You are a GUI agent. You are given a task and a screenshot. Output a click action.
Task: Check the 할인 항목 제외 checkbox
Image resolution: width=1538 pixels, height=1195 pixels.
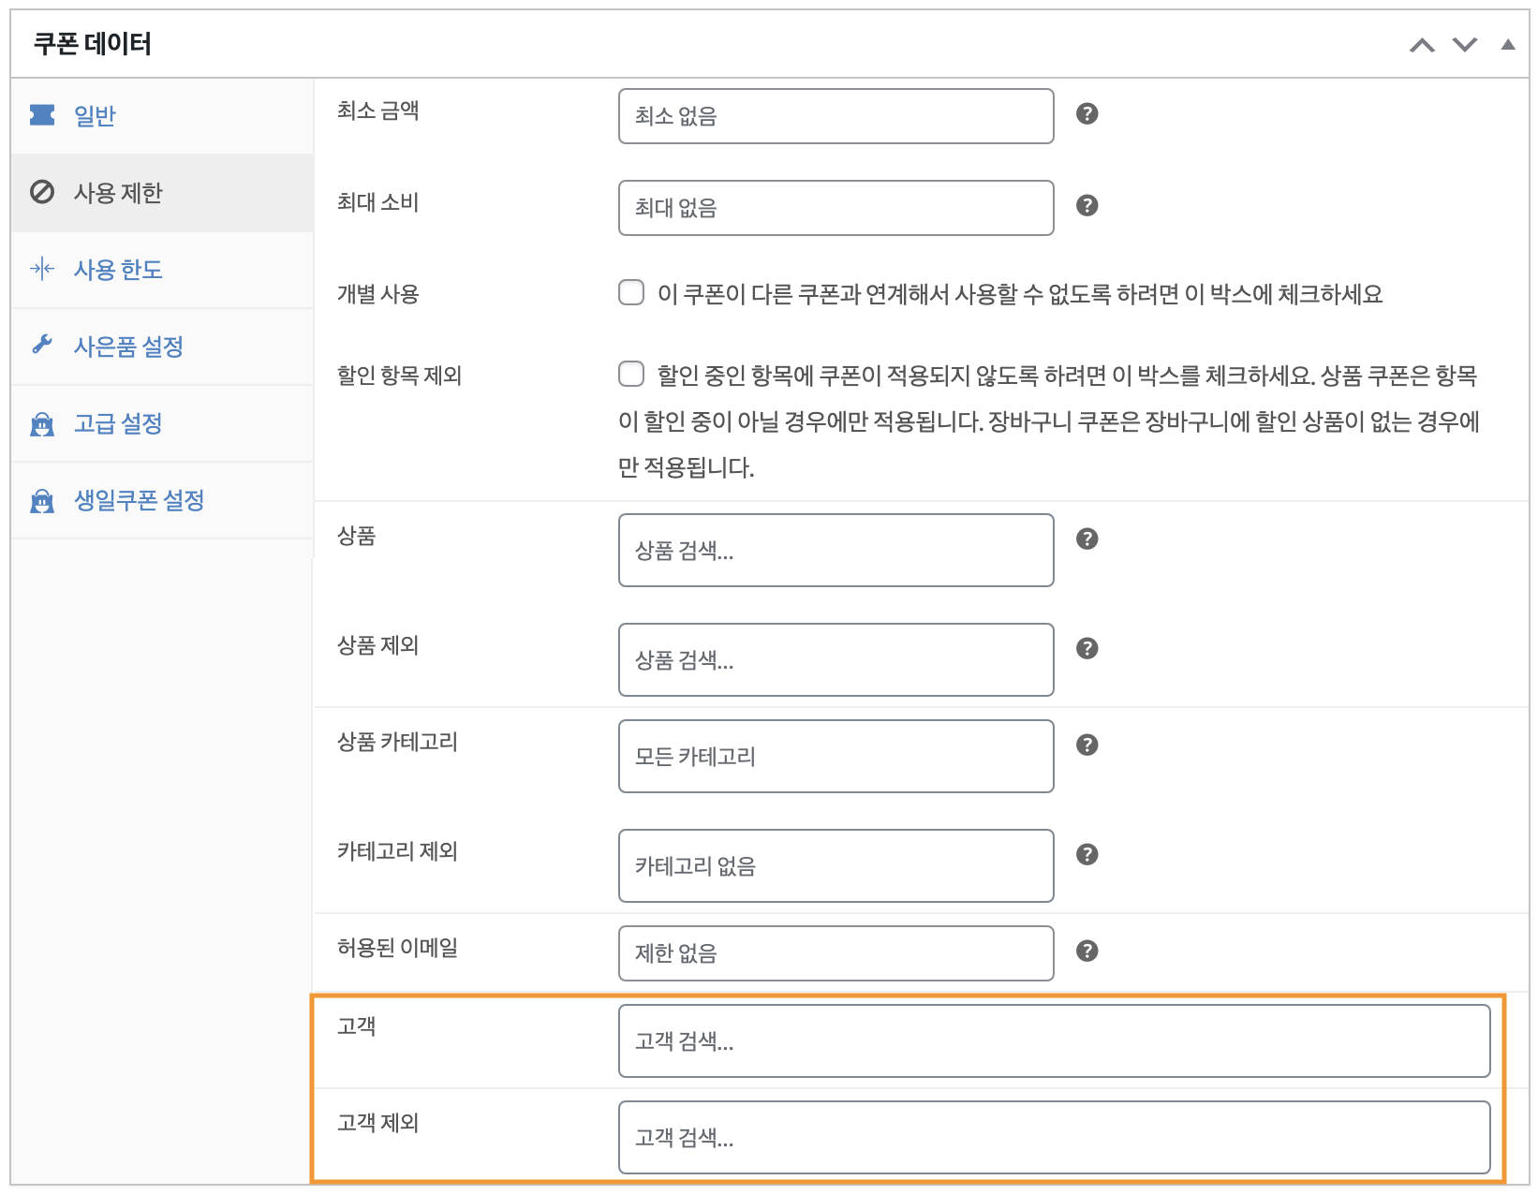[631, 374]
